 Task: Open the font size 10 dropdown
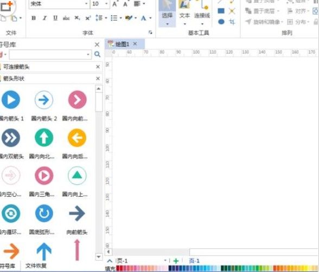click(106, 4)
